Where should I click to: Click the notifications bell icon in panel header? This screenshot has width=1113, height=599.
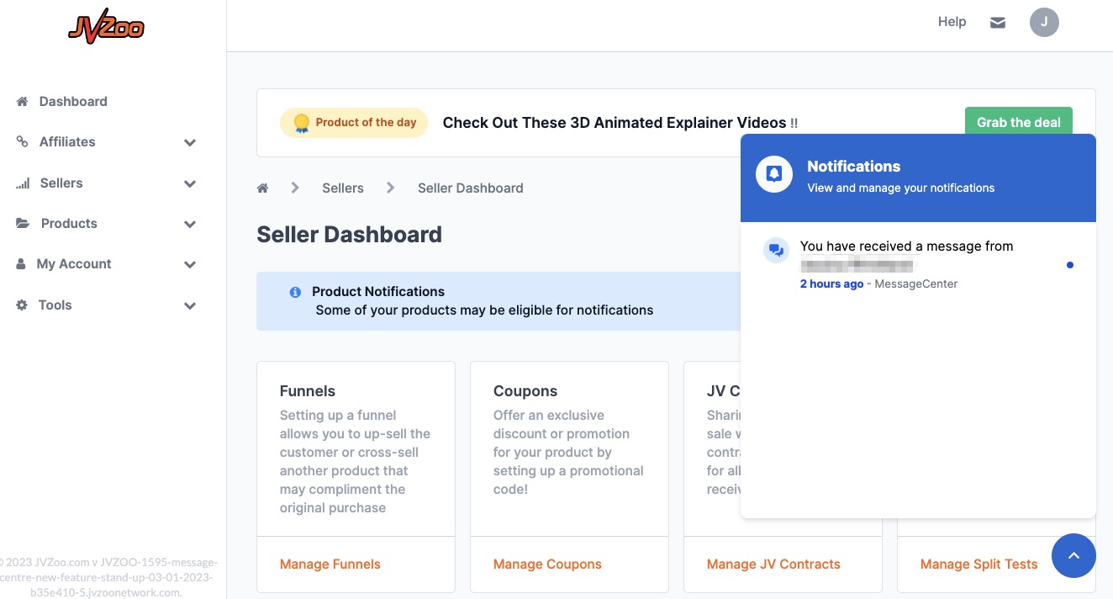coord(774,175)
